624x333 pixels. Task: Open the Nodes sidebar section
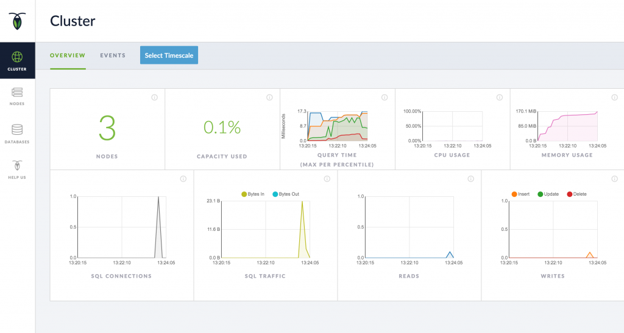pos(17,97)
